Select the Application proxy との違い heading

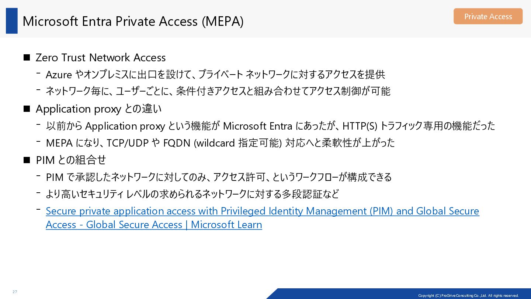pyautogui.click(x=98, y=109)
